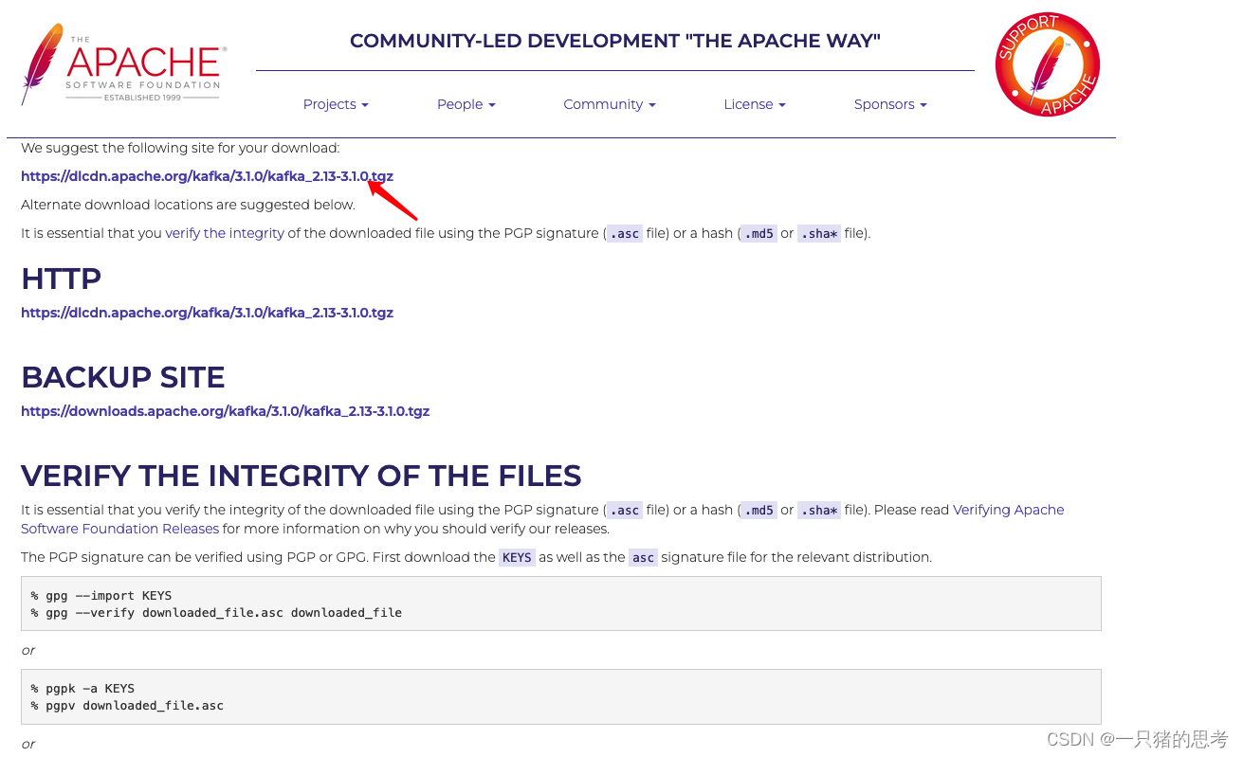Screen dimensions: 1243x757
Task: Click the Support Apache round badge
Action: 1047,64
